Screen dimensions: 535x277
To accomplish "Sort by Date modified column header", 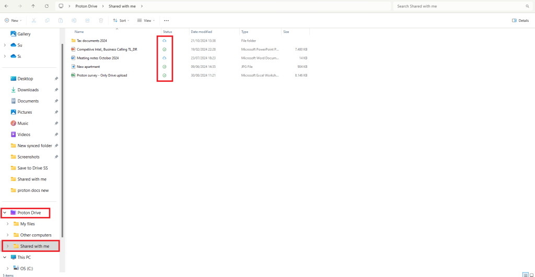I will (x=201, y=32).
